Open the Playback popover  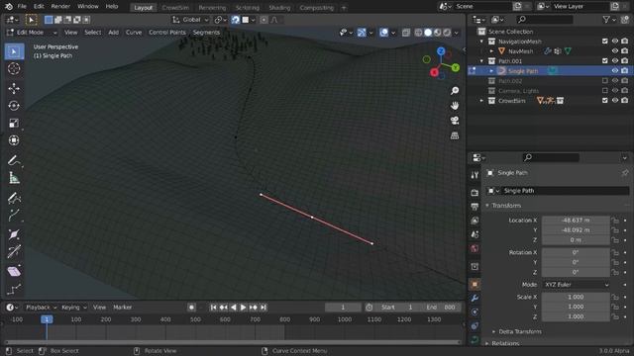pos(41,308)
